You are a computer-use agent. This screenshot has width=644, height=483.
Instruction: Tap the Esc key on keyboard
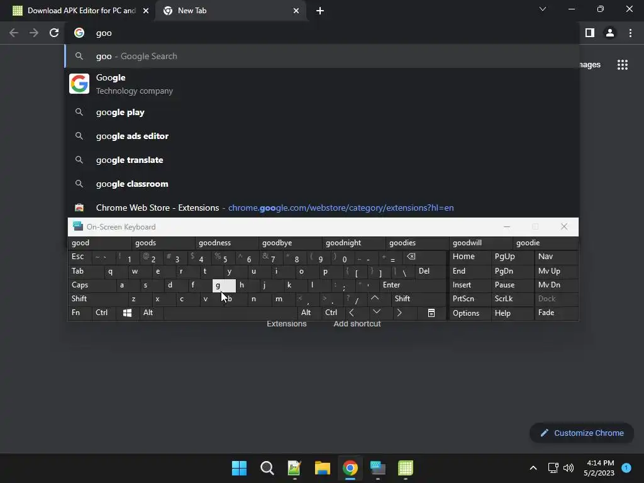click(x=80, y=257)
